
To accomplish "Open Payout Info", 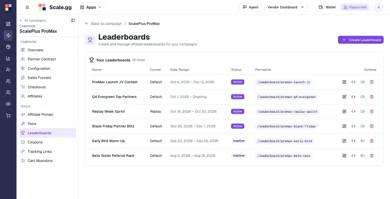I will tap(355, 7).
